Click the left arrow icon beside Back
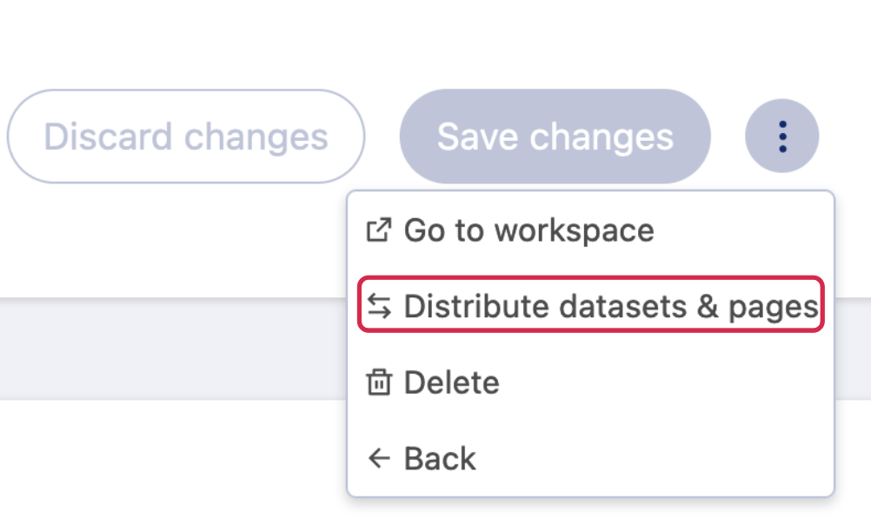This screenshot has height=532, width=871. [378, 458]
